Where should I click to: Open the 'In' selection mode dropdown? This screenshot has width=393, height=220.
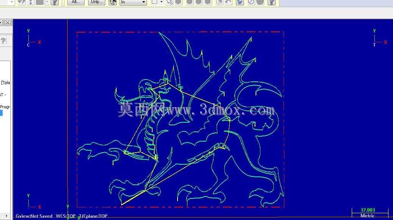pyautogui.click(x=133, y=2)
